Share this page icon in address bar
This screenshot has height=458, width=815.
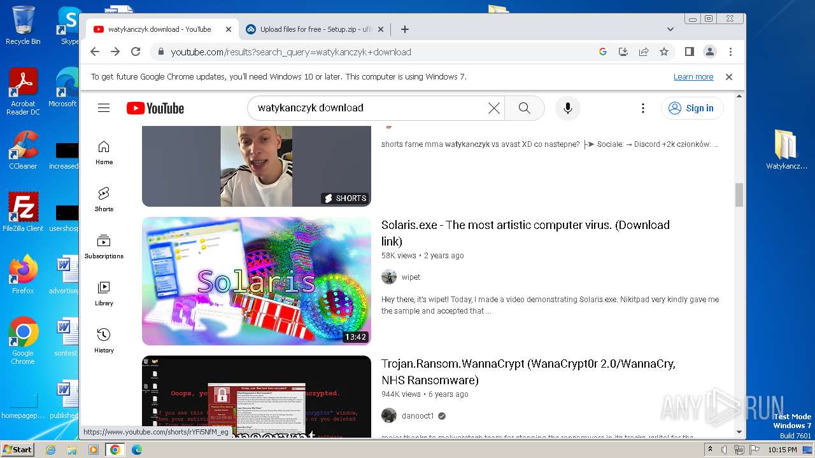tap(644, 52)
